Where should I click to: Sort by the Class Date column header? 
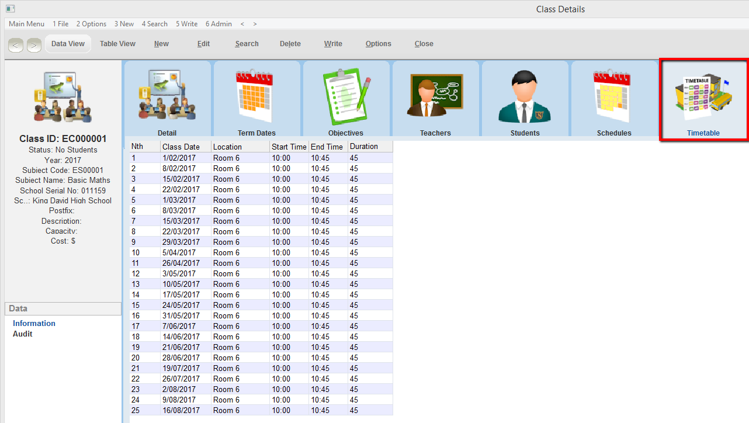[x=181, y=147]
